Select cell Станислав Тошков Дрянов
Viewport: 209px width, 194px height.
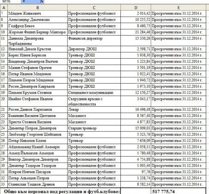pos(37,184)
